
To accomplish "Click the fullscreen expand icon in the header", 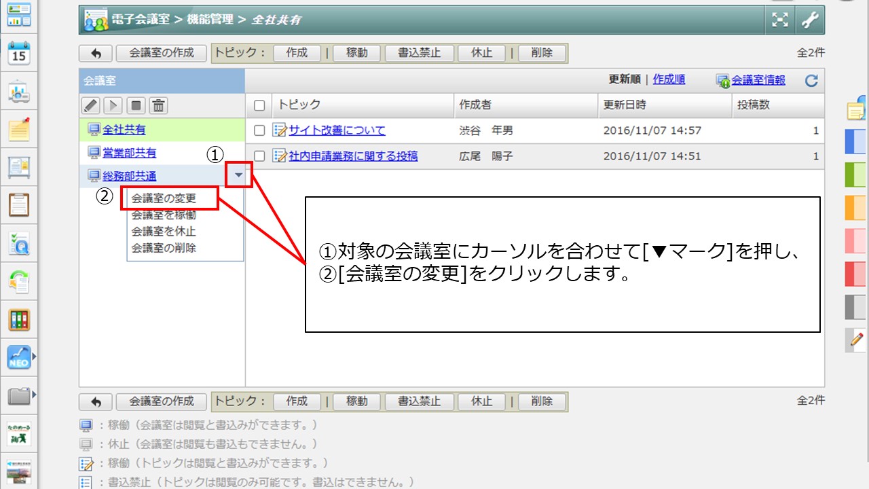I will coord(780,20).
